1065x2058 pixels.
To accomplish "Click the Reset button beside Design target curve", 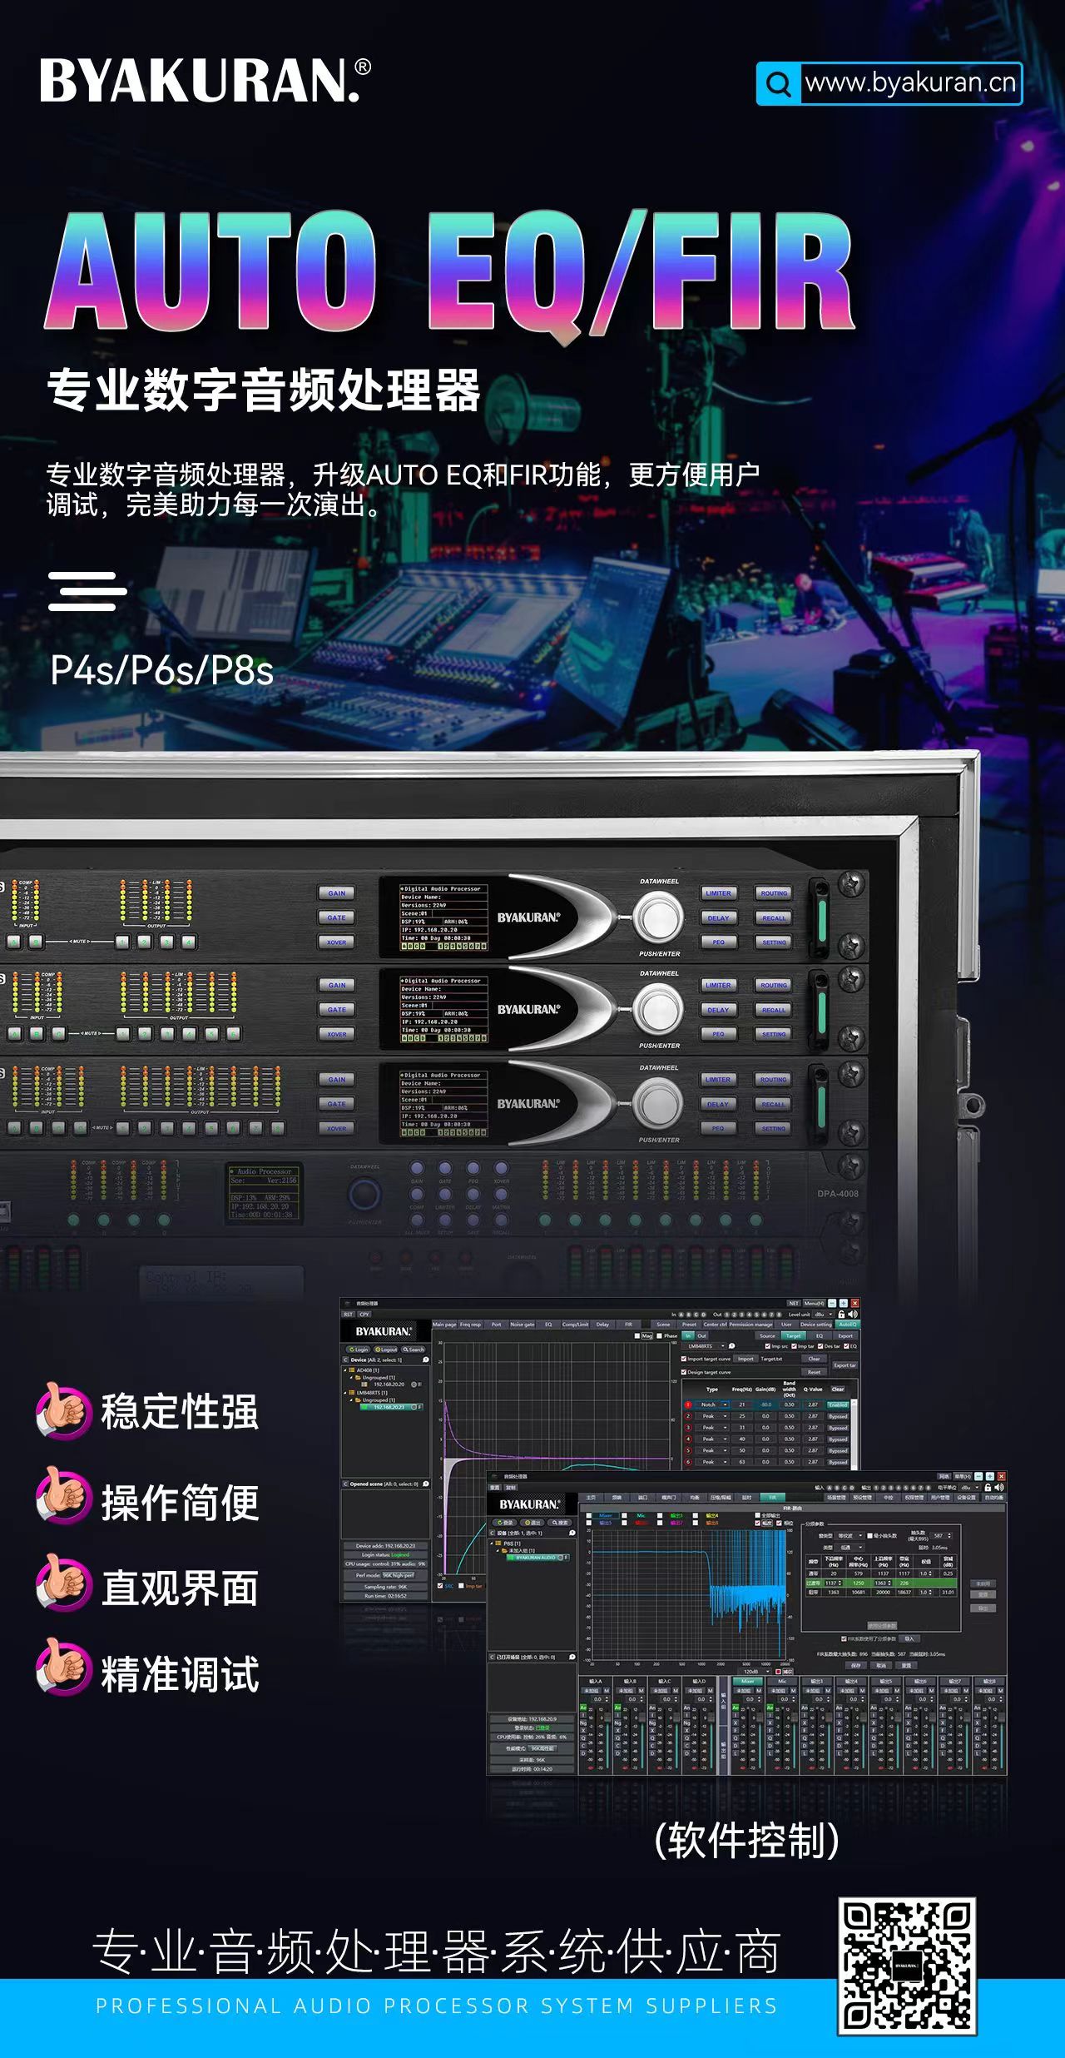I will [814, 1372].
